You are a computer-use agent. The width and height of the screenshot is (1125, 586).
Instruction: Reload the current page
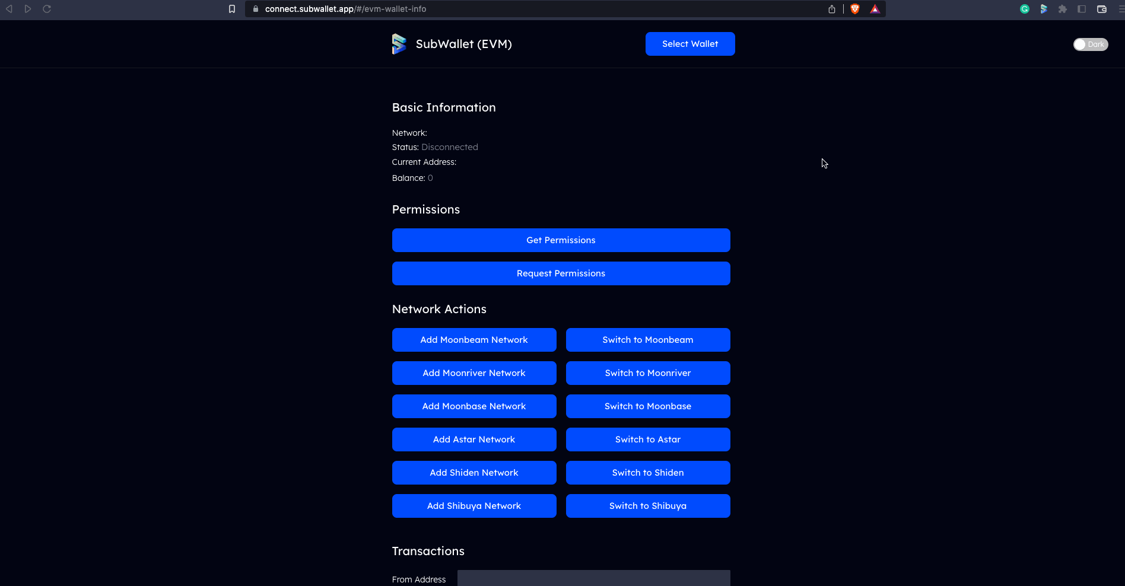tap(46, 9)
